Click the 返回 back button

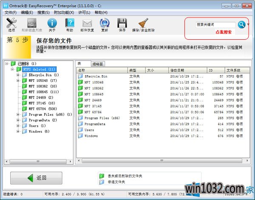tap(36, 178)
